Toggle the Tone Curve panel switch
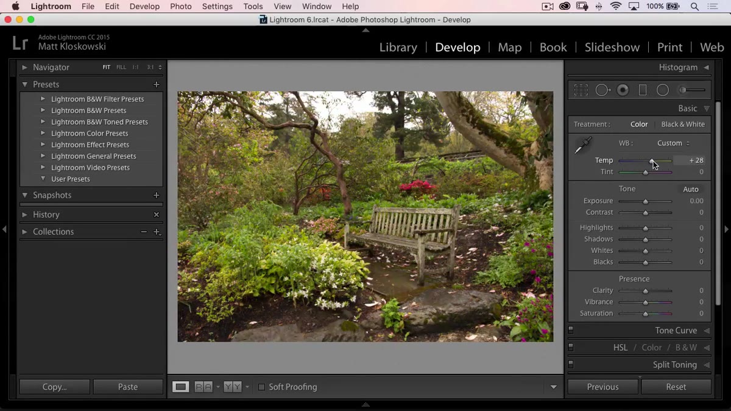This screenshot has height=411, width=731. (571, 331)
